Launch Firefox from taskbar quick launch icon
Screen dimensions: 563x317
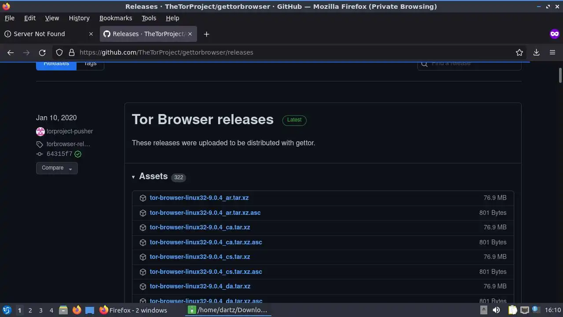(x=77, y=310)
